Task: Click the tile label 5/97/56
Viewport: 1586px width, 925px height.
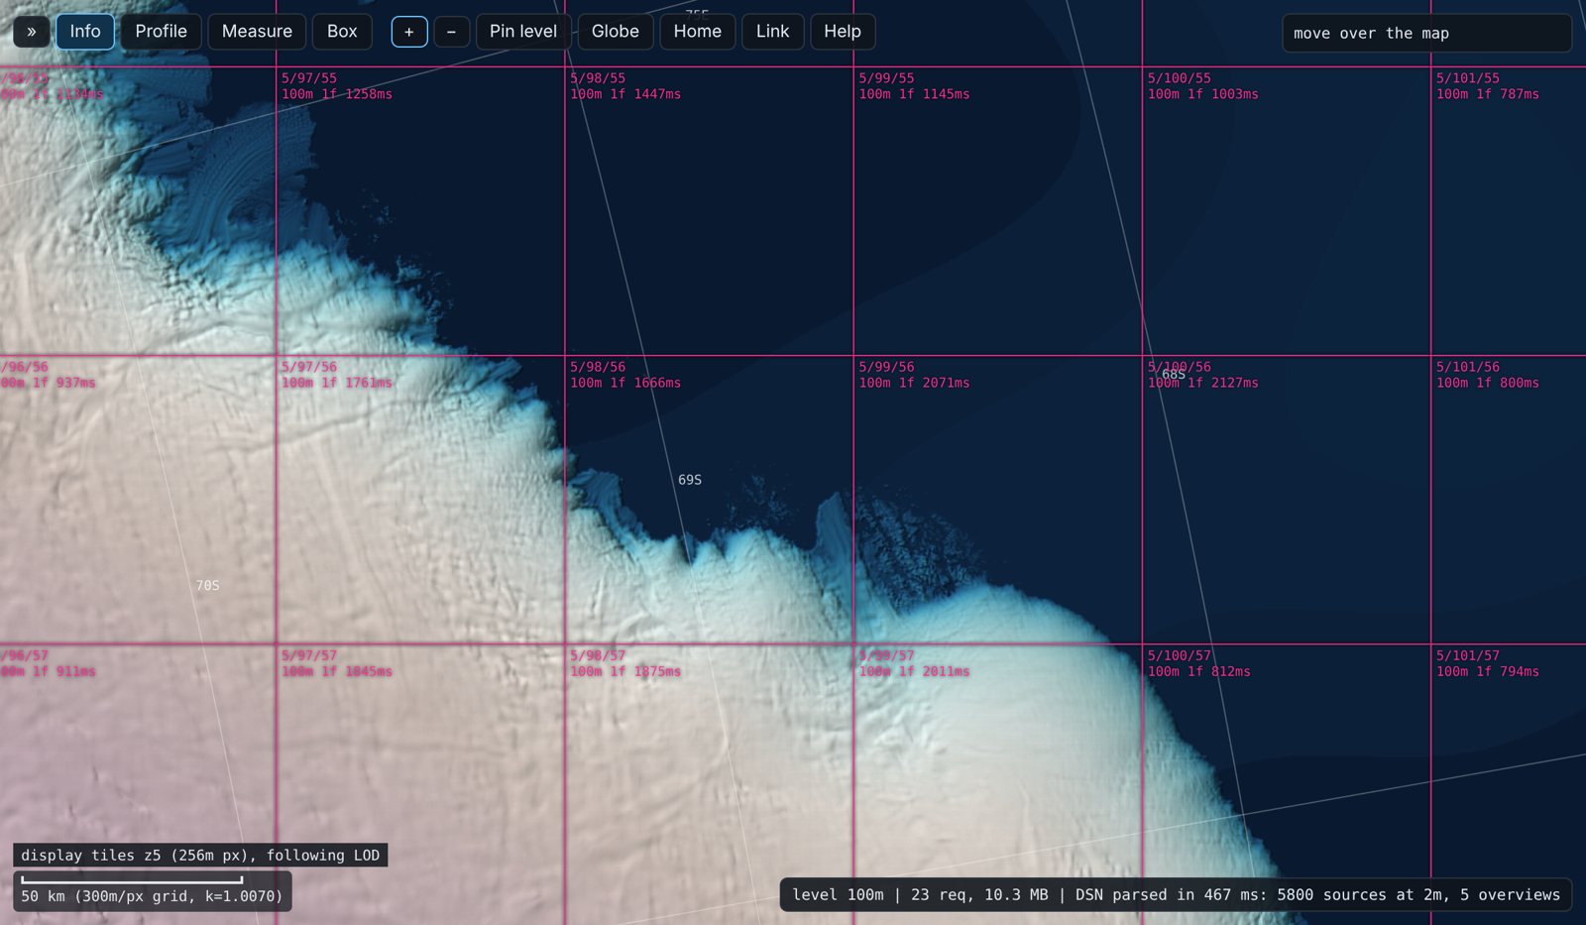Action: tap(309, 367)
